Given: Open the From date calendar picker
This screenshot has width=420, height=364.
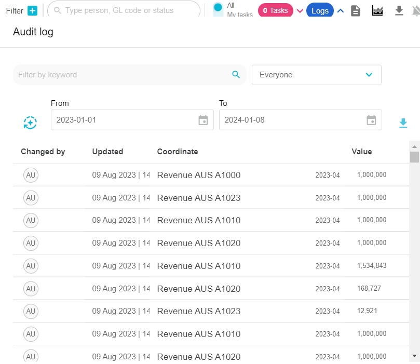Looking at the screenshot, I should tap(203, 120).
